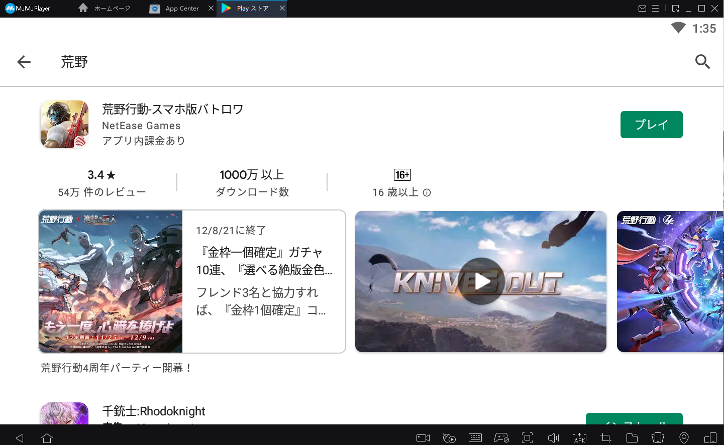This screenshot has height=445, width=724.
Task: Click the NetEase Games developer name
Action: 141,126
